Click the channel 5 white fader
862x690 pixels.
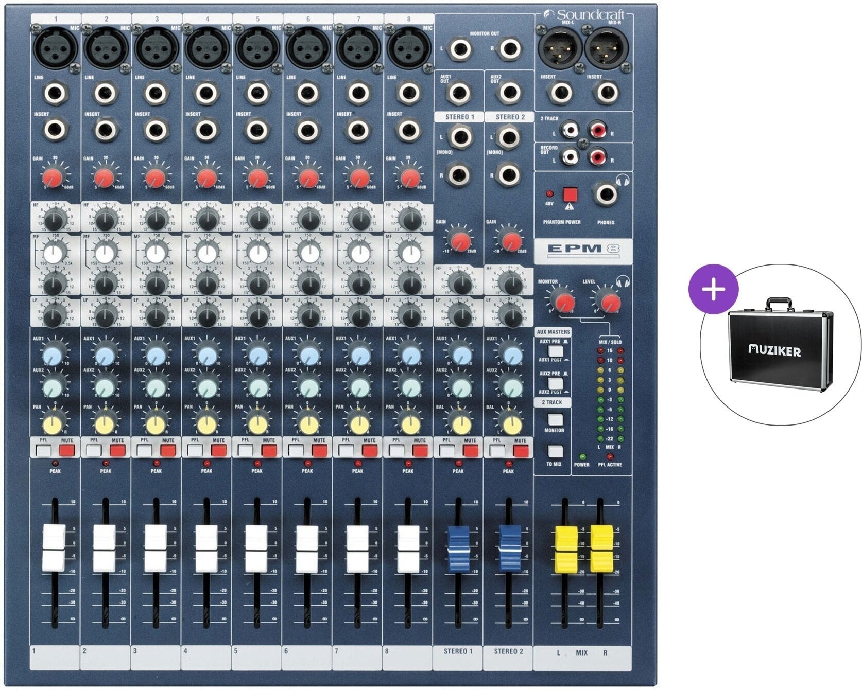[256, 548]
